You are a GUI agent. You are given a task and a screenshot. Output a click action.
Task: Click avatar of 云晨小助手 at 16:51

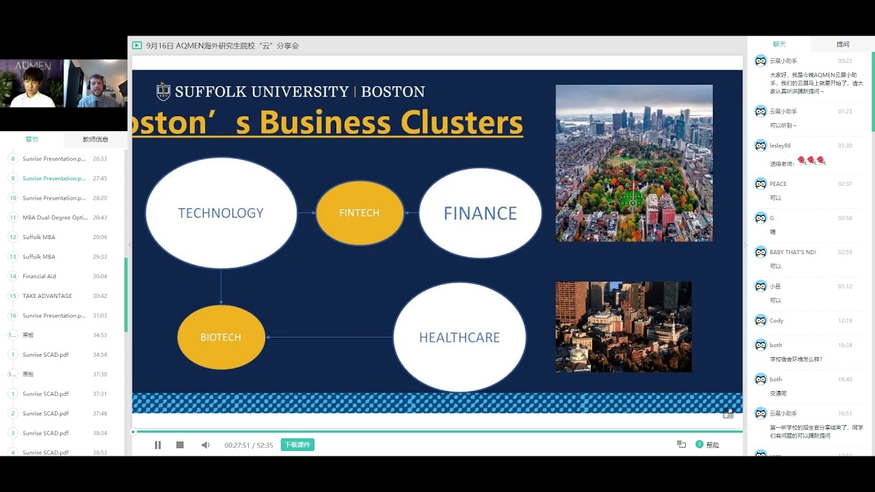(760, 413)
